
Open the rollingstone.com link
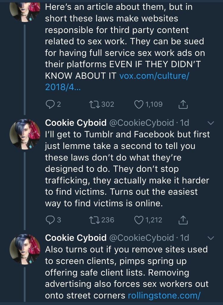[164, 295]
